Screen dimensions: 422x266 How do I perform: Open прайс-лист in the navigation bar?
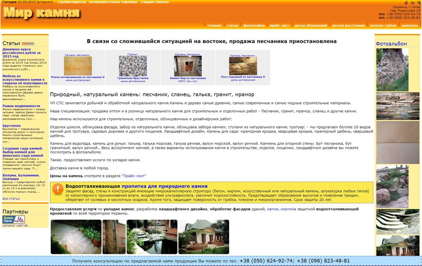[x=280, y=25]
